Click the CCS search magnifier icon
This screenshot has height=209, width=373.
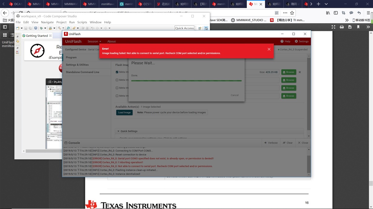(x=68, y=28)
